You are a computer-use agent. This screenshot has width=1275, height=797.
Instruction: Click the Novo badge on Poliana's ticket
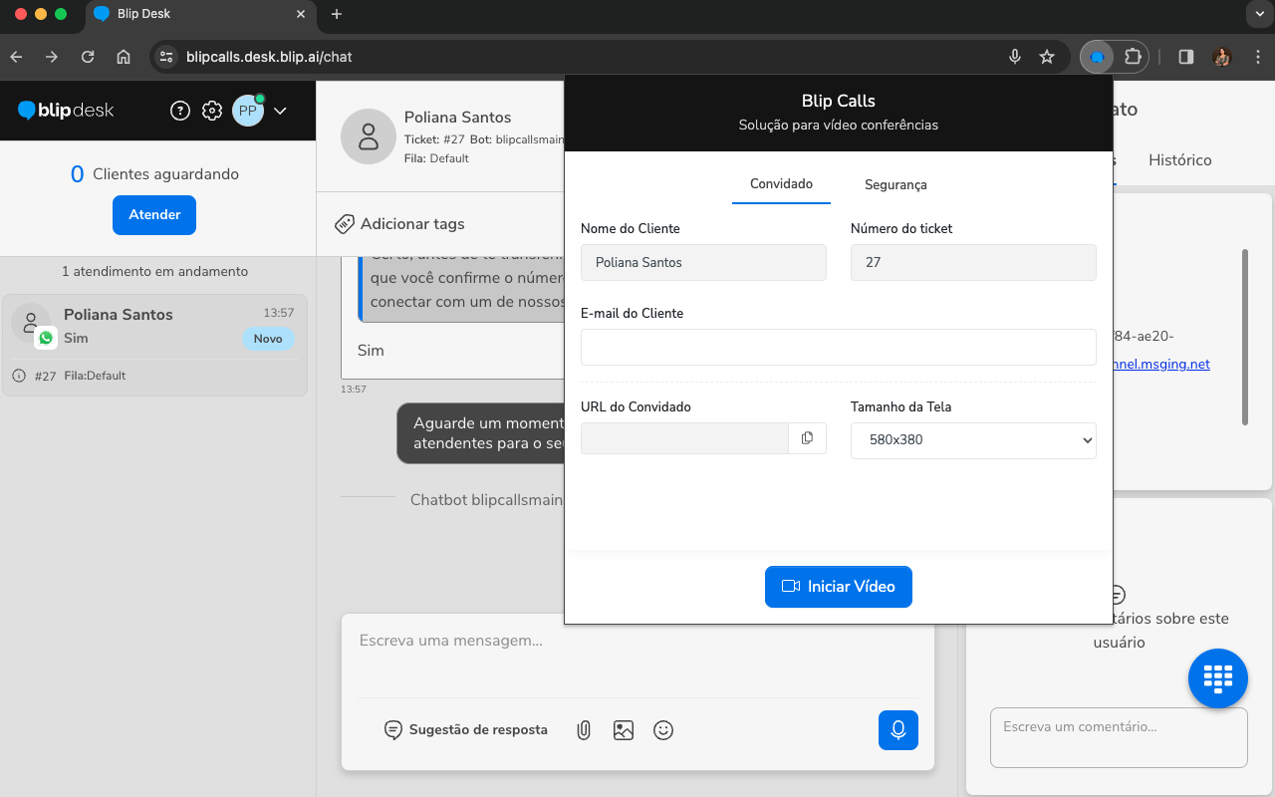pyautogui.click(x=268, y=339)
